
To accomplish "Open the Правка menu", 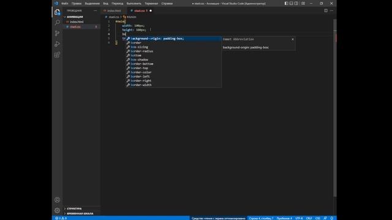I will click(76, 4).
